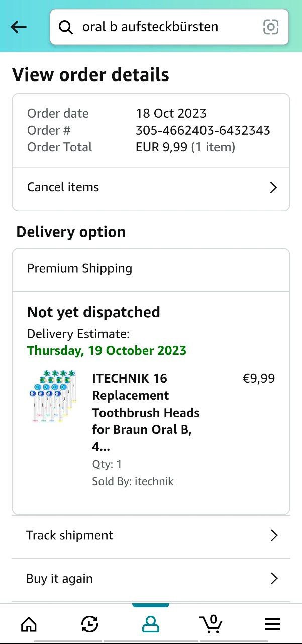Tap the Premium Shipping delivery option
The width and height of the screenshot is (302, 644).
[151, 269]
